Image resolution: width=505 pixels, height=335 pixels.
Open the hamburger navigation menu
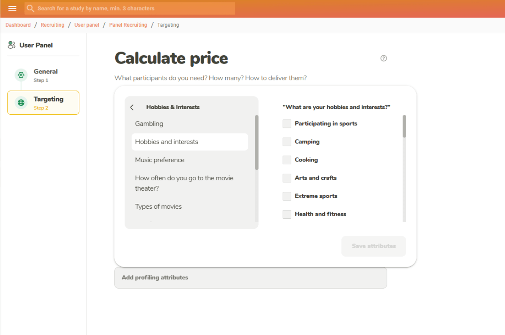(x=12, y=8)
